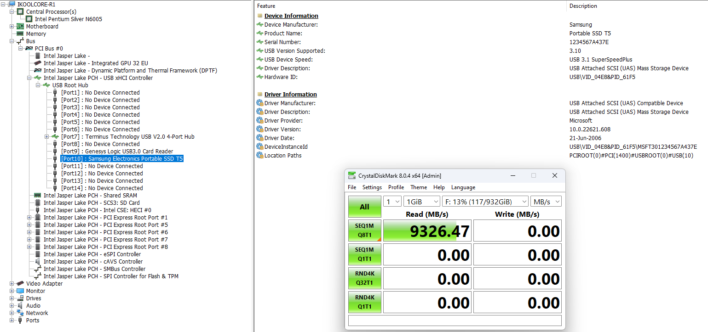Screen dimensions: 708x332
Task: Click the SMBus Controller icon
Action: click(38, 269)
